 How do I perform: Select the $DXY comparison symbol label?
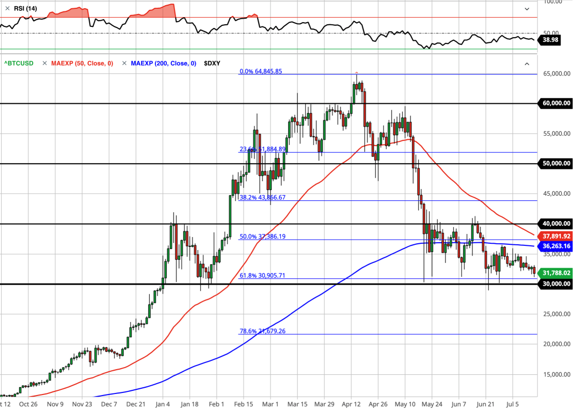point(212,63)
